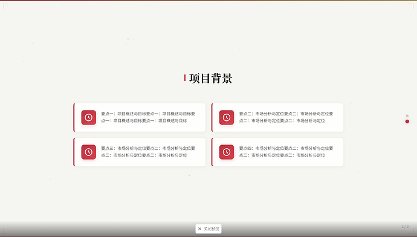Click the 要点三 card text
417x237 pixels.
pos(148,152)
